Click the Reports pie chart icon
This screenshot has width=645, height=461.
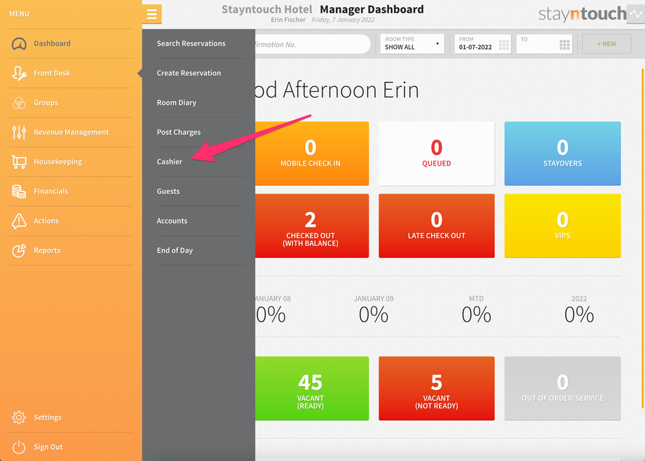19,250
